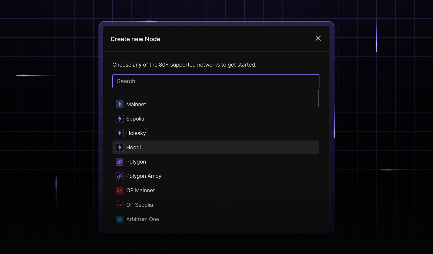Click the Ethereum icon next to Hoodi
Image resolution: width=433 pixels, height=254 pixels.
(119, 147)
